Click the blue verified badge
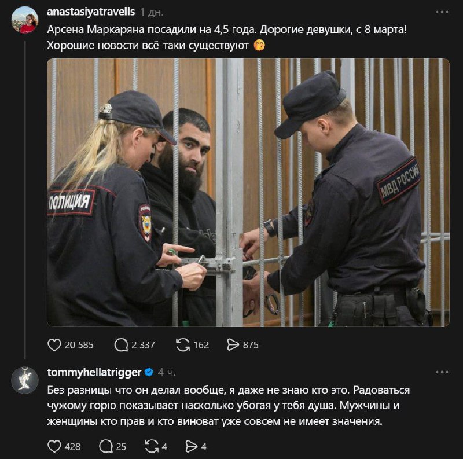Image resolution: width=463 pixels, height=459 pixels. (x=149, y=372)
